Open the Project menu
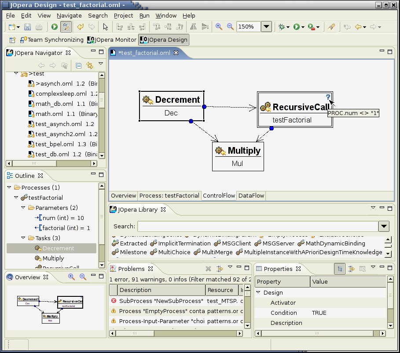This screenshot has width=400, height=353. pyautogui.click(x=124, y=15)
